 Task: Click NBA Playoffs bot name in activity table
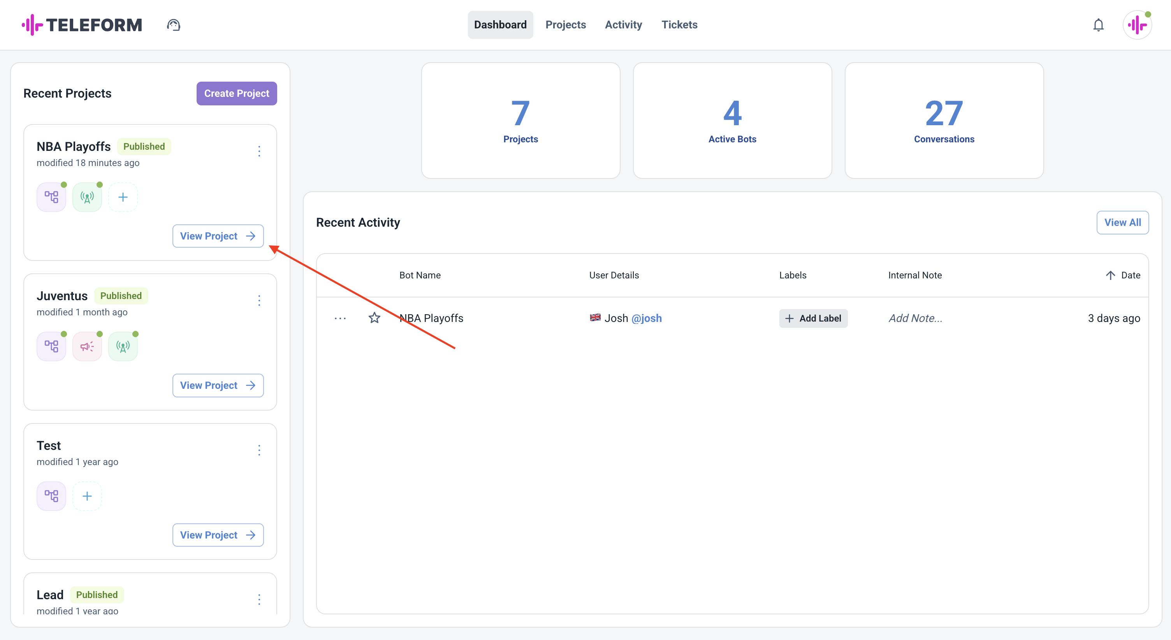tap(431, 318)
